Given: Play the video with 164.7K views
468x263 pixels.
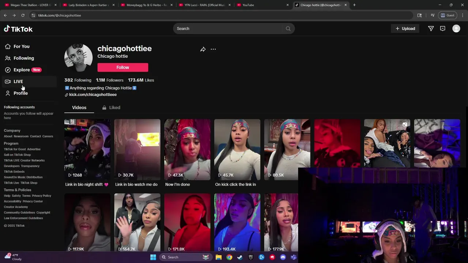Looking at the screenshot, I should (137, 222).
